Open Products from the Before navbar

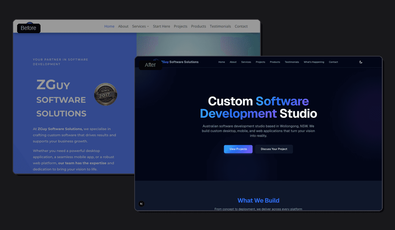(x=198, y=26)
